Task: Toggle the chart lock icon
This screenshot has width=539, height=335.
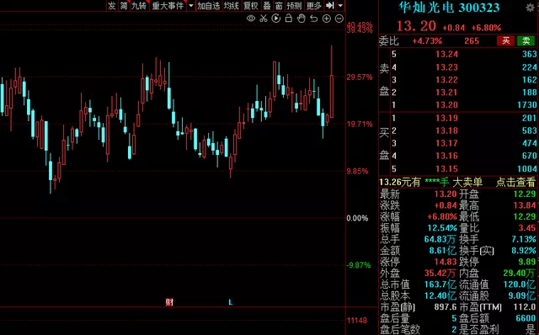Action: pos(289,18)
